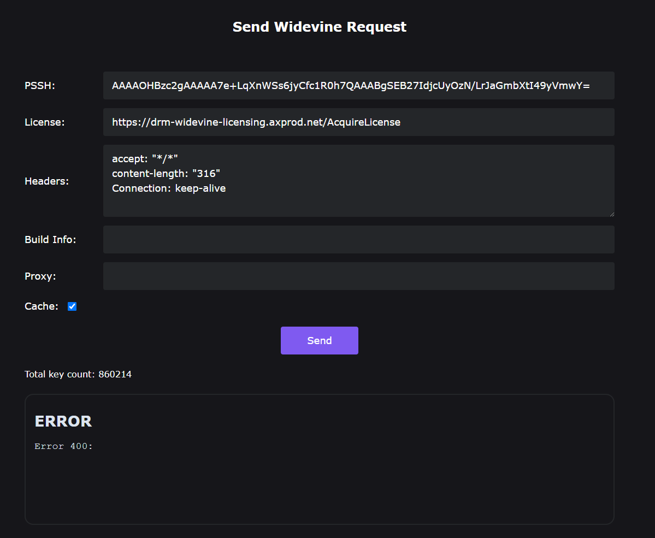The image size is (655, 538).
Task: Click the Proxy label
Action: pyautogui.click(x=40, y=276)
